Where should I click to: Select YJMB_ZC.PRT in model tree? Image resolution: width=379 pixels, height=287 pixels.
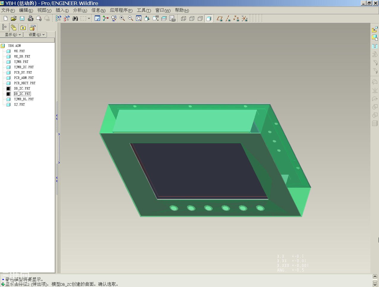(x=24, y=67)
